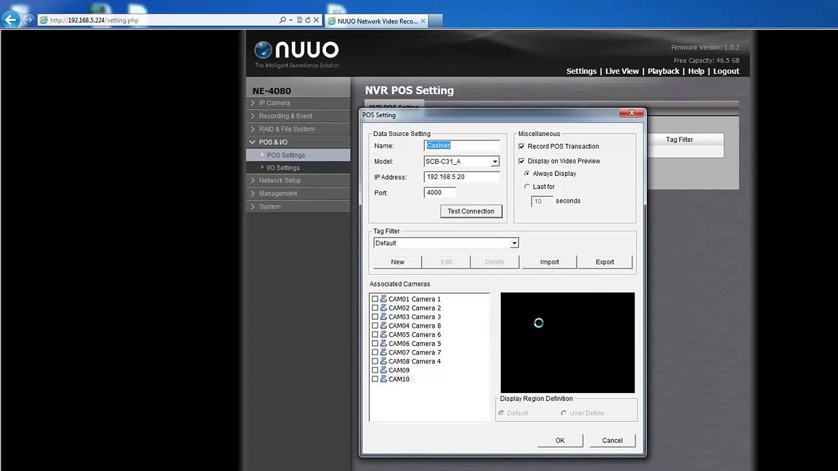The height and width of the screenshot is (471, 838).
Task: Check the CAM08 Camera 4 checkbox
Action: 375,361
